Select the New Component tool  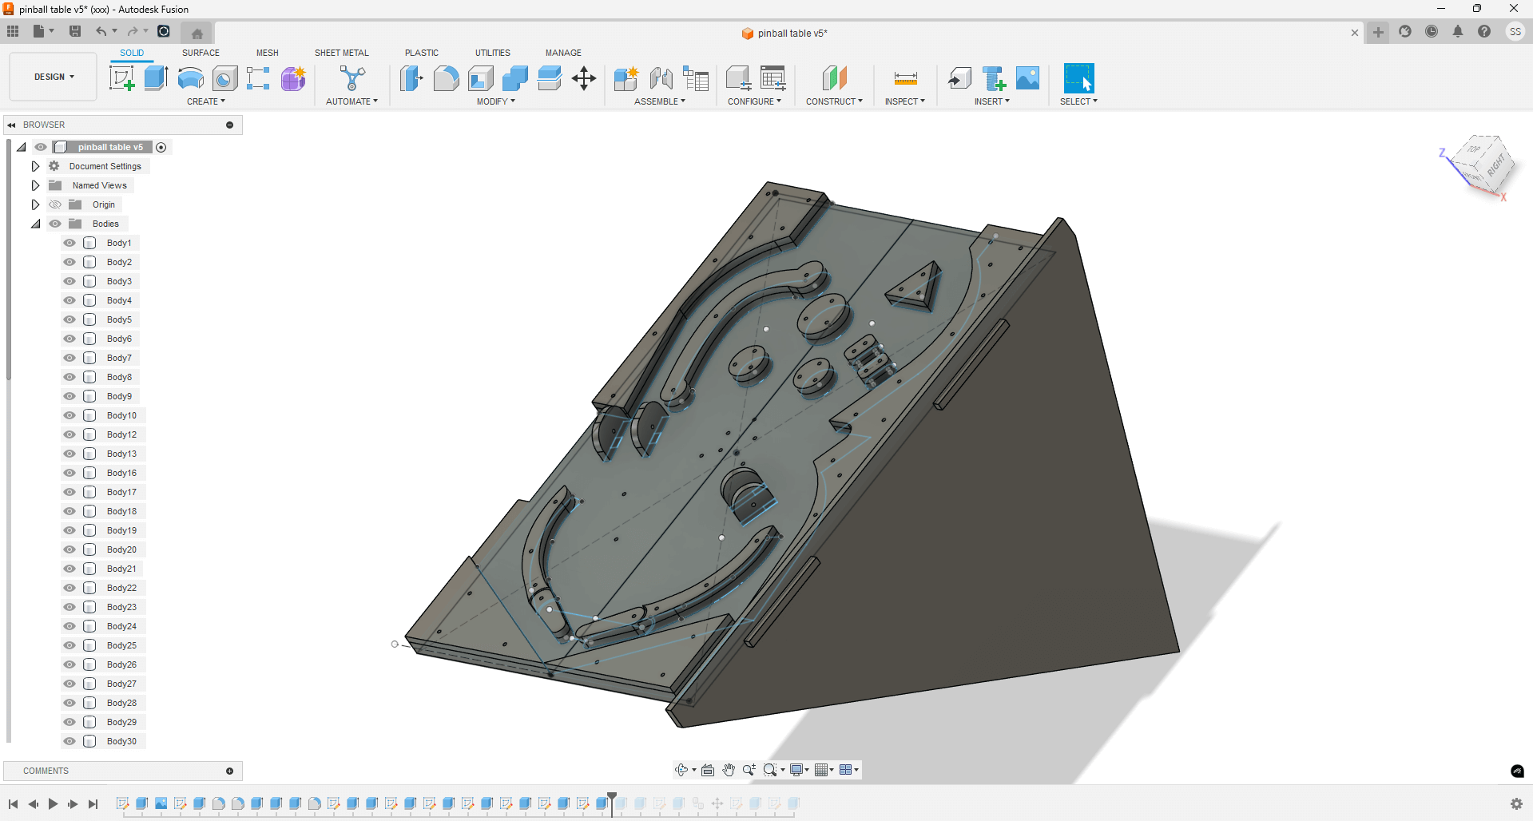point(626,78)
